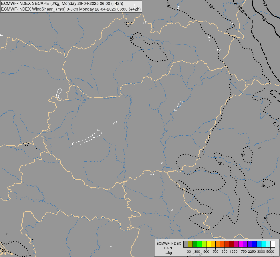Click the 'J/kg' unit label in legend
The image size is (280, 257).
(168, 253)
